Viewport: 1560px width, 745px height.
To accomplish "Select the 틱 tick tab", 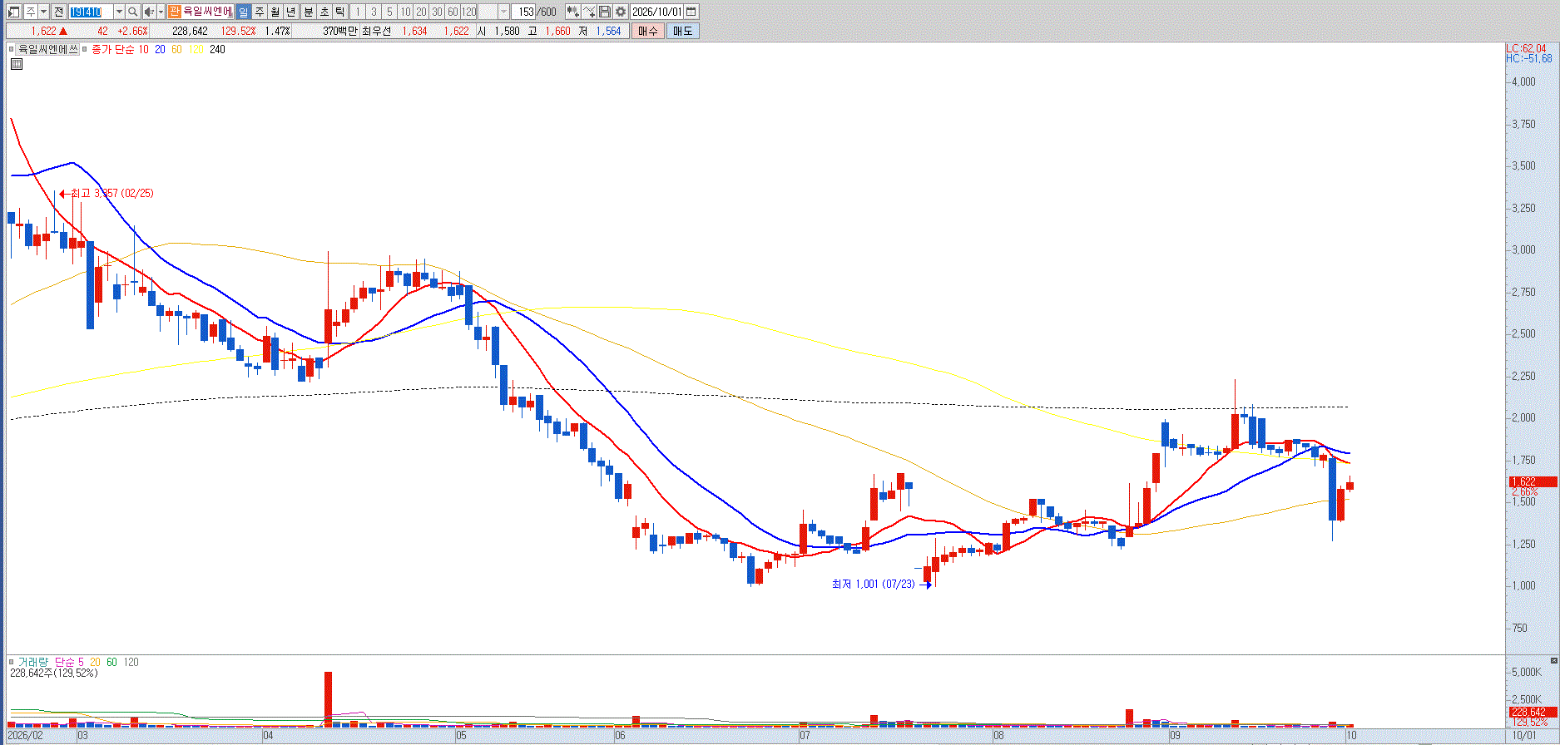I will coord(339,12).
